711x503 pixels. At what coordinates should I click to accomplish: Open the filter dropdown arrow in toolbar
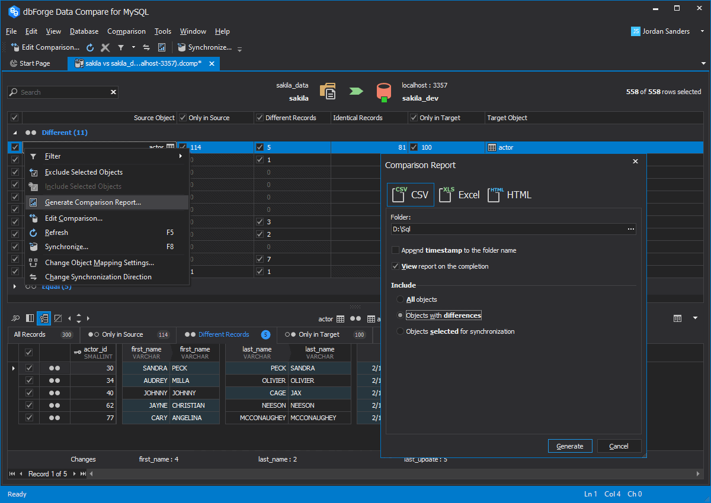[133, 47]
